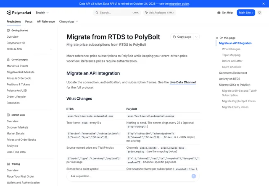
Task: Submit question with the arrow send button
Action: (194, 176)
